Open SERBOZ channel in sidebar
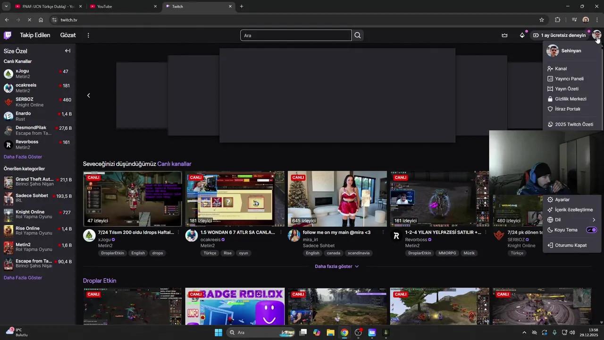 pos(38,102)
